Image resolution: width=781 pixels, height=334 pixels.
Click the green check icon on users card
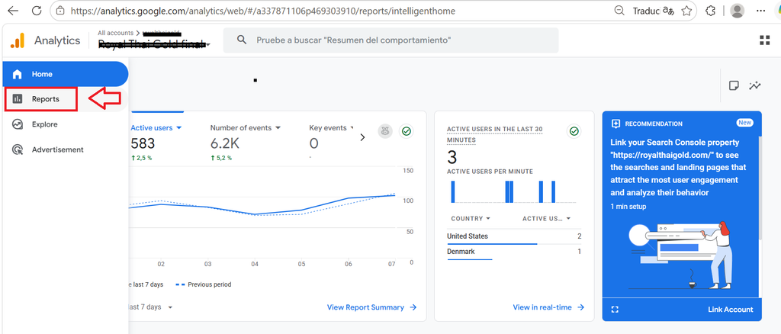[x=407, y=131]
